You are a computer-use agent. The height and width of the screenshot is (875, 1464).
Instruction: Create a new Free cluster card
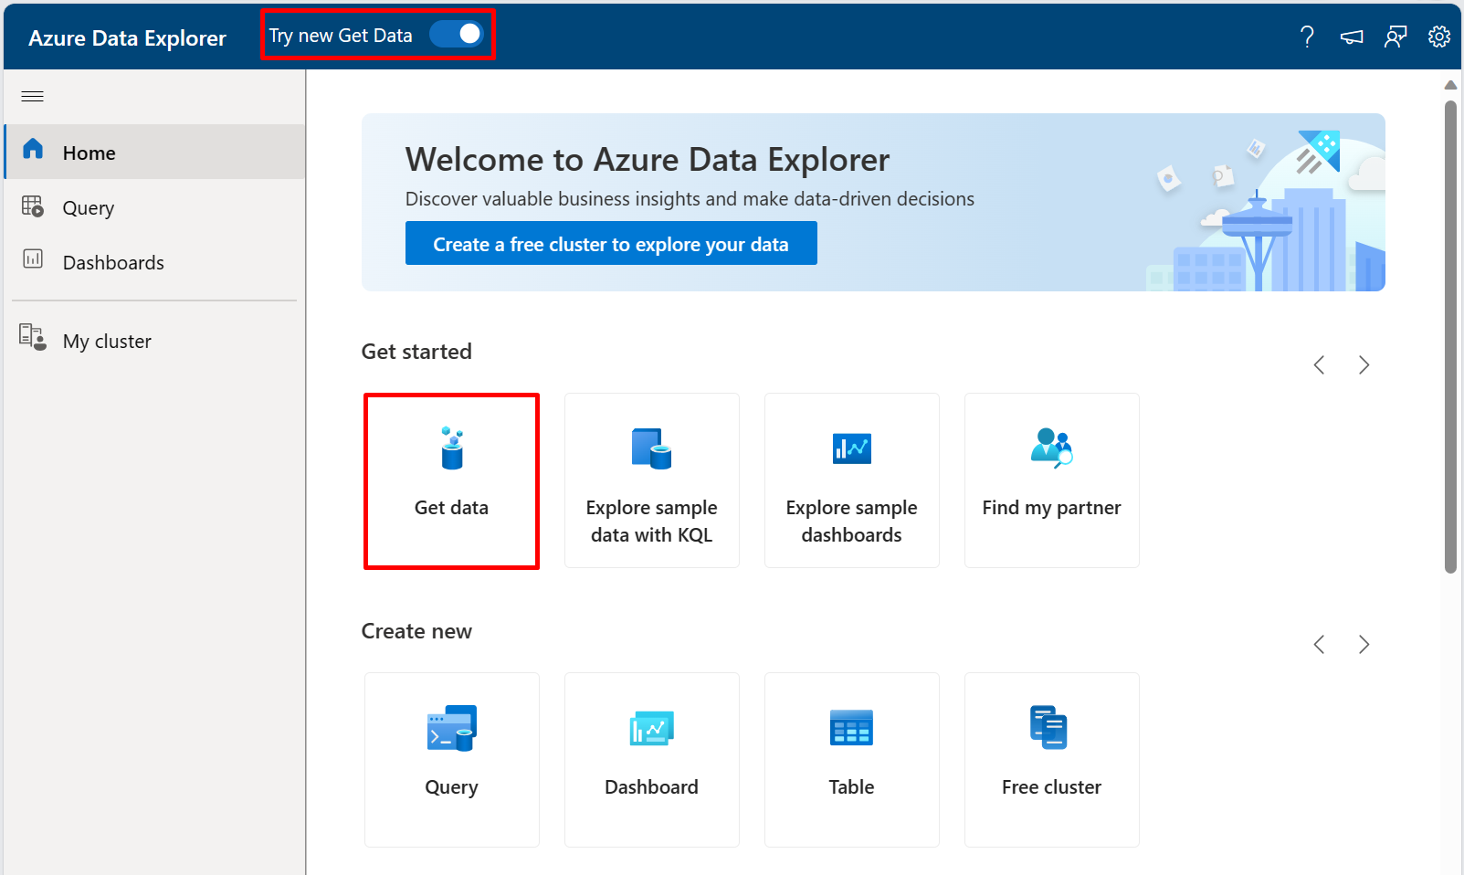(1051, 760)
